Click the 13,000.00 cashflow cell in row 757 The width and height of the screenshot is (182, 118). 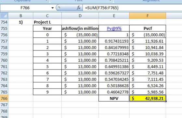tap(80, 41)
